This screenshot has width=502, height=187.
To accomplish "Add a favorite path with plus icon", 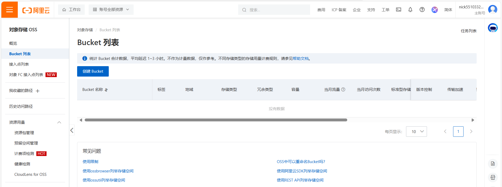I will (38, 91).
